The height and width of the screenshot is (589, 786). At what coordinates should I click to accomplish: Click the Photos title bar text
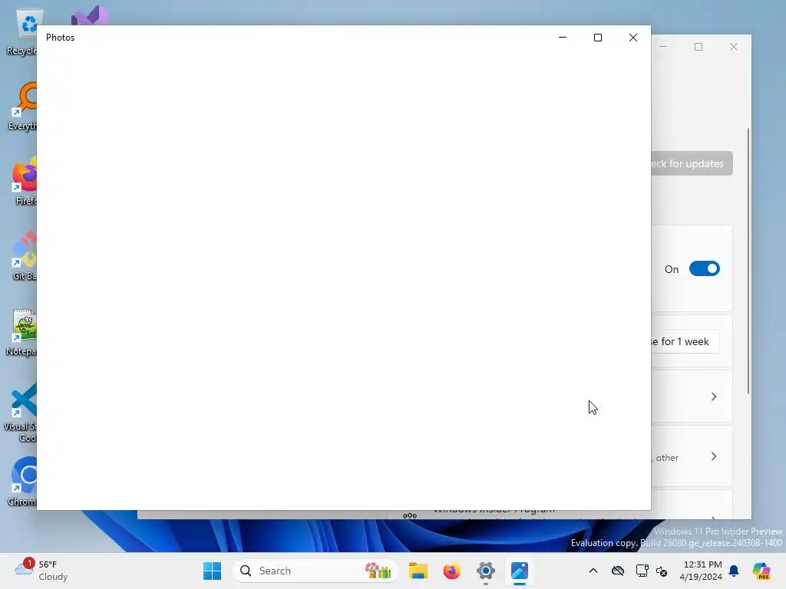point(60,38)
